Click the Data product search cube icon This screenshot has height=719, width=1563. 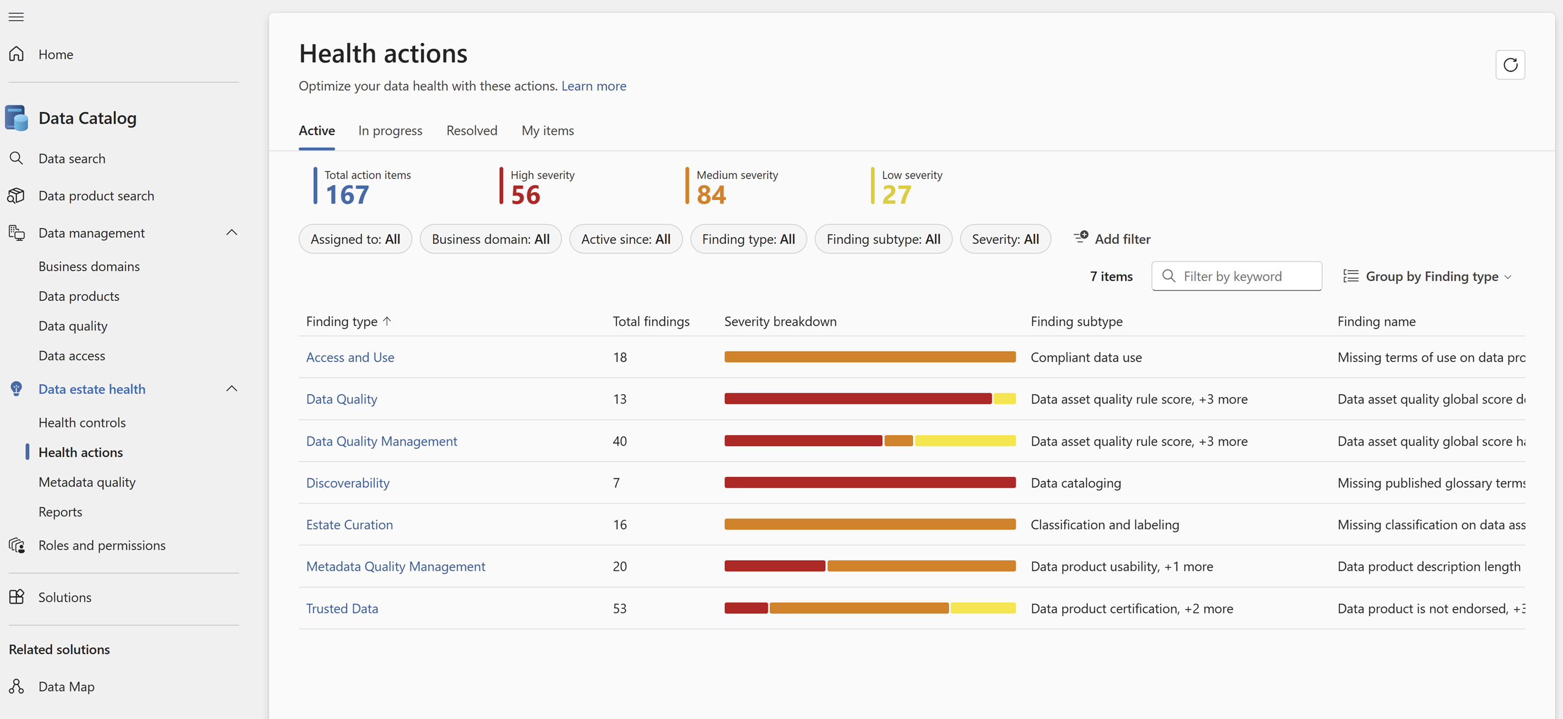[x=16, y=195]
